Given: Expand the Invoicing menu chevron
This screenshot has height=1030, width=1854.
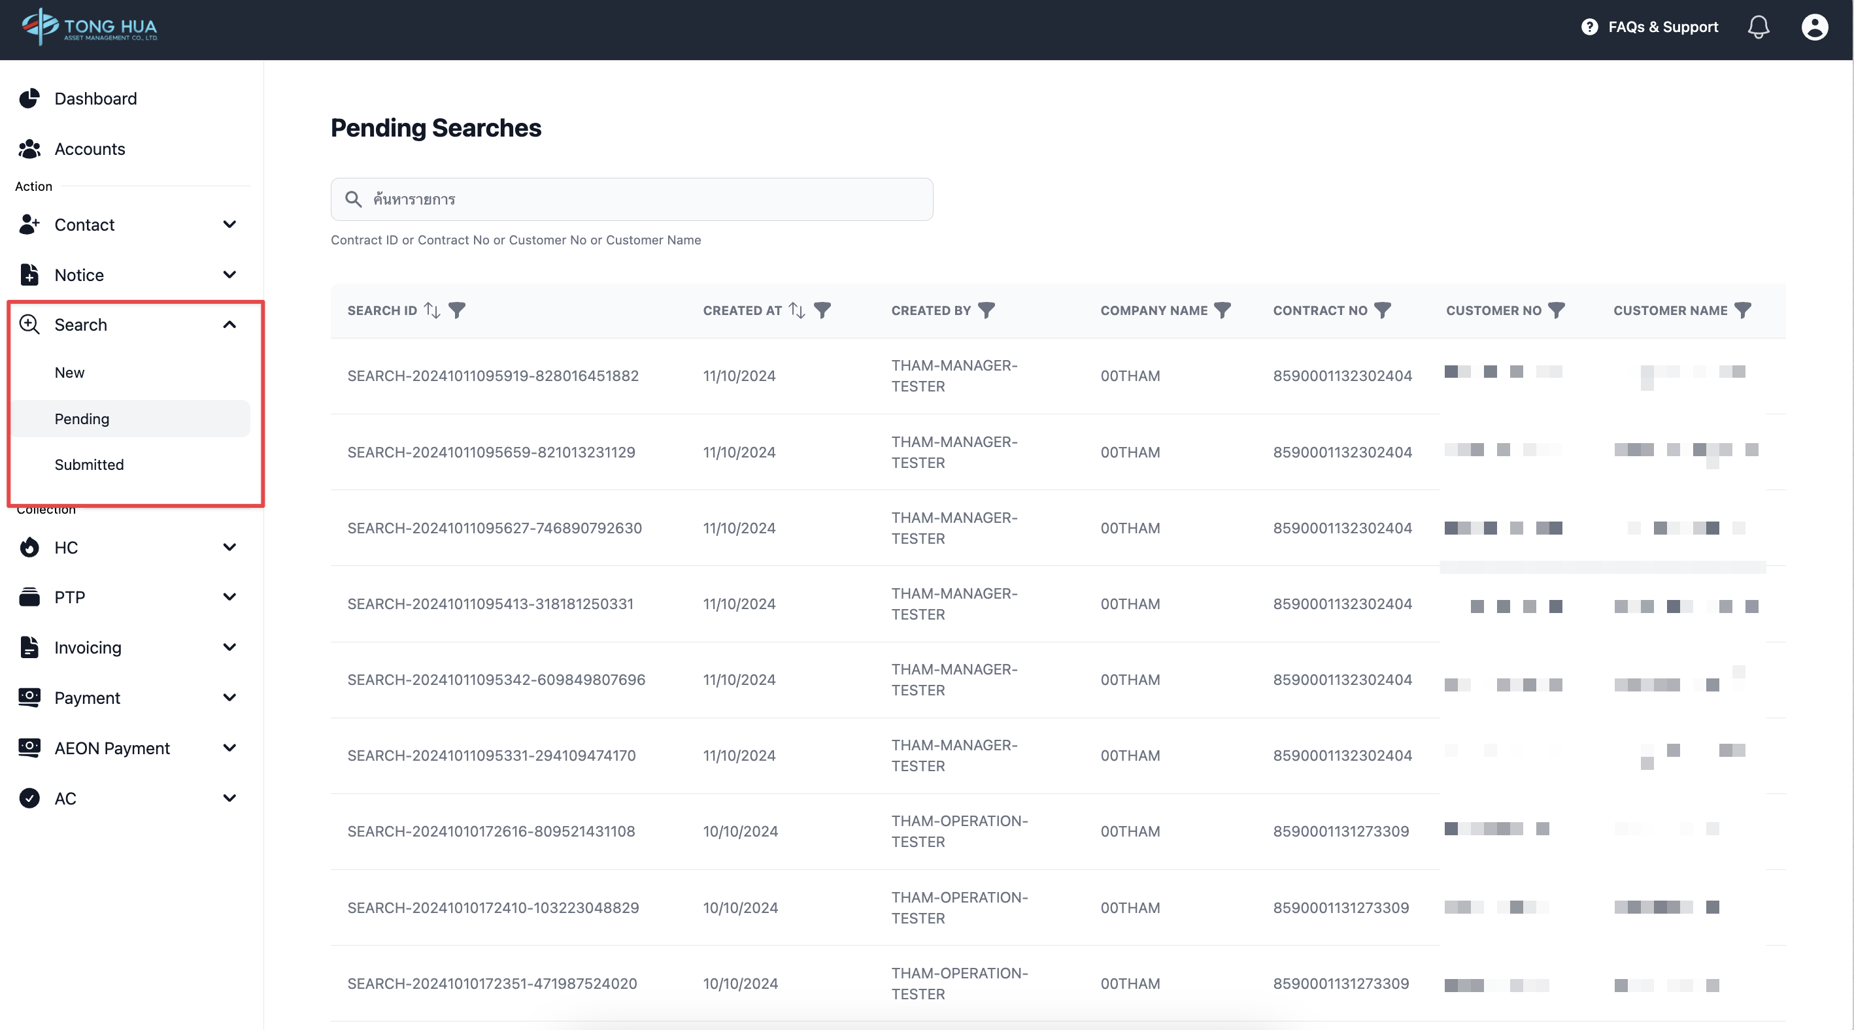Looking at the screenshot, I should coord(229,648).
